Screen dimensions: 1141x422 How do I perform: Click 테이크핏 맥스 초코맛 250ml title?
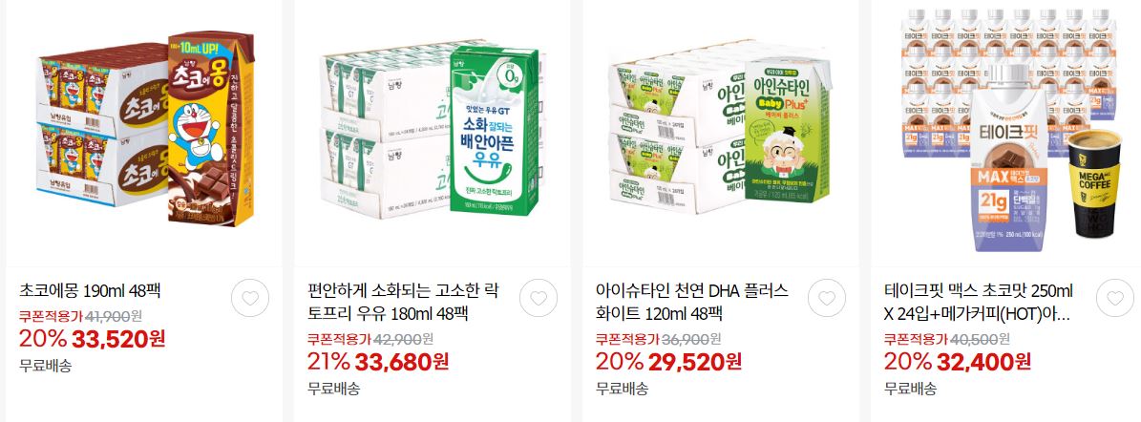(980, 303)
